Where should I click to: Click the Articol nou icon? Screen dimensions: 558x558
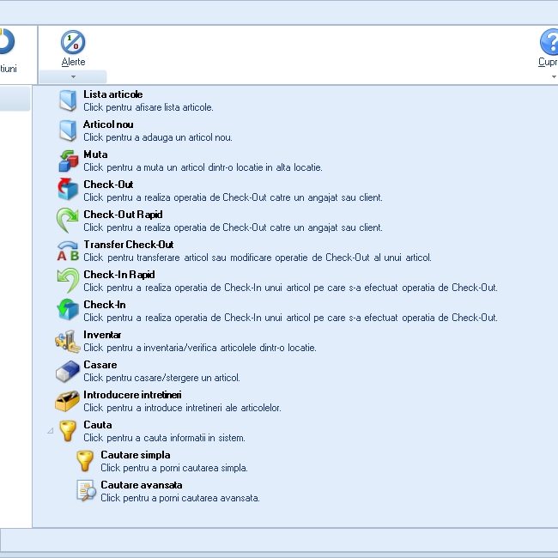click(68, 130)
